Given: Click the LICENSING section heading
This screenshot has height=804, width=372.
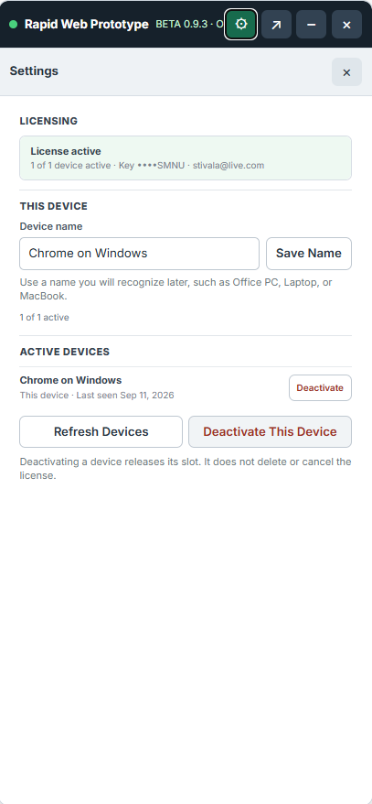Looking at the screenshot, I should coord(48,121).
